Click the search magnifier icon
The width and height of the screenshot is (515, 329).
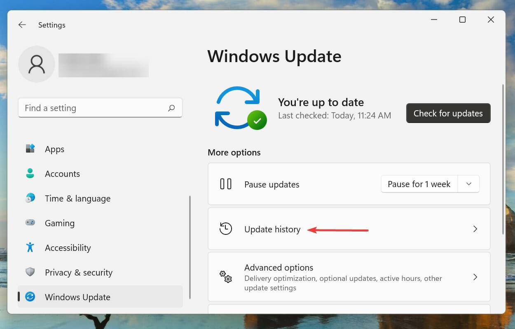coord(171,108)
